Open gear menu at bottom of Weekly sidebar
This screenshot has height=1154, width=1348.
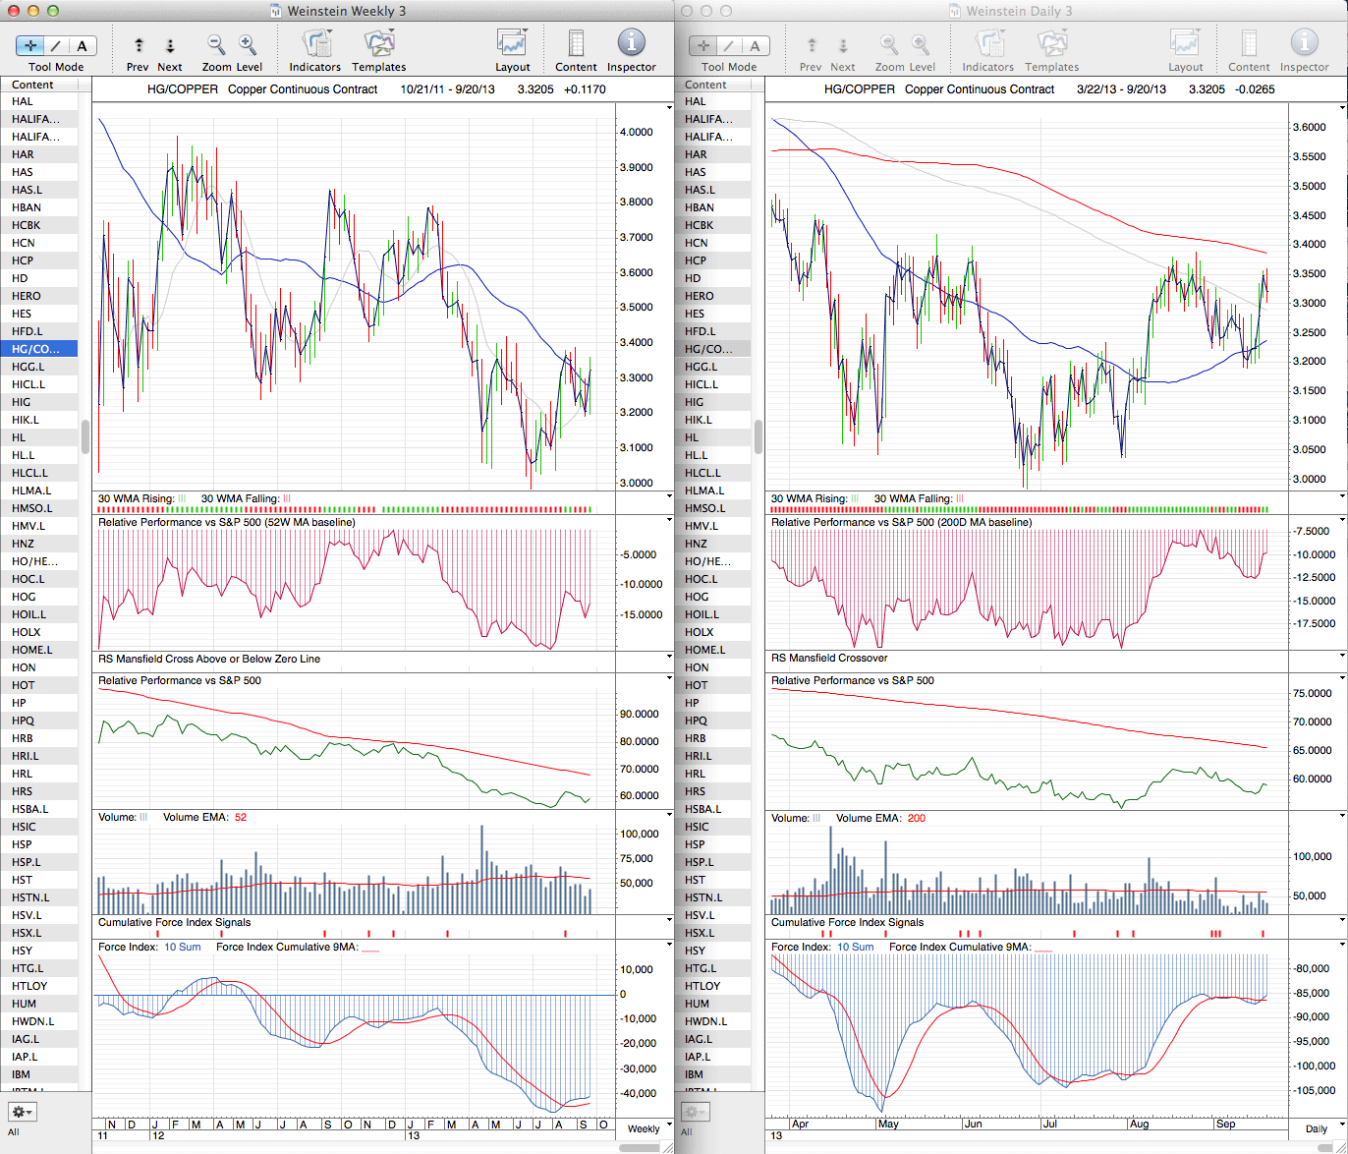tap(23, 1112)
